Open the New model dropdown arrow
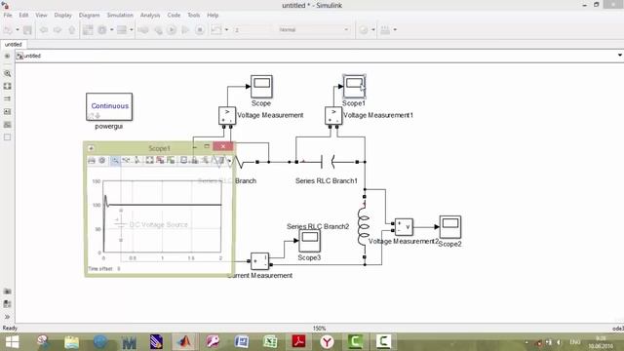The height and width of the screenshot is (351, 624). [18, 30]
